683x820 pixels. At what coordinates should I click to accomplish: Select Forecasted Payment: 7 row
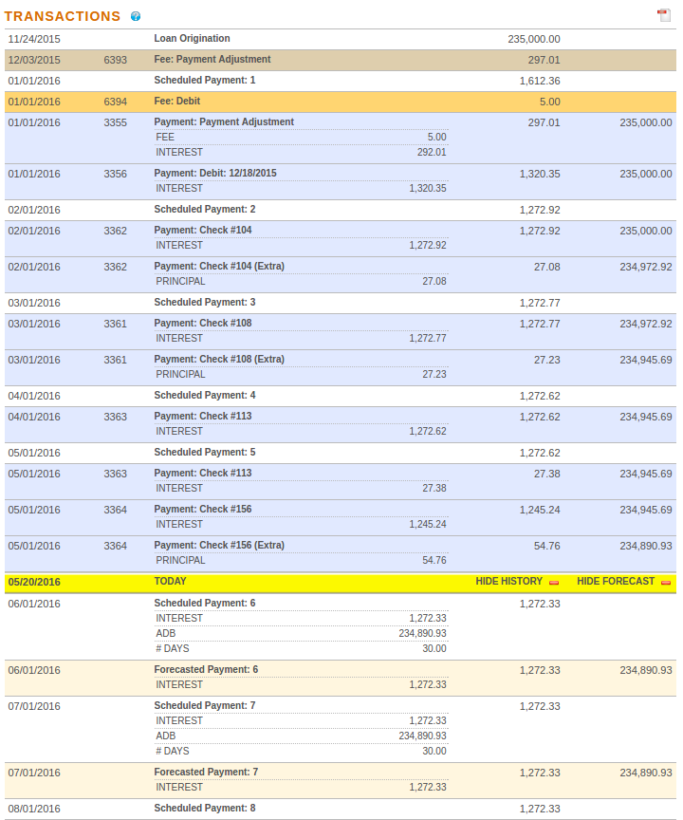point(341,780)
